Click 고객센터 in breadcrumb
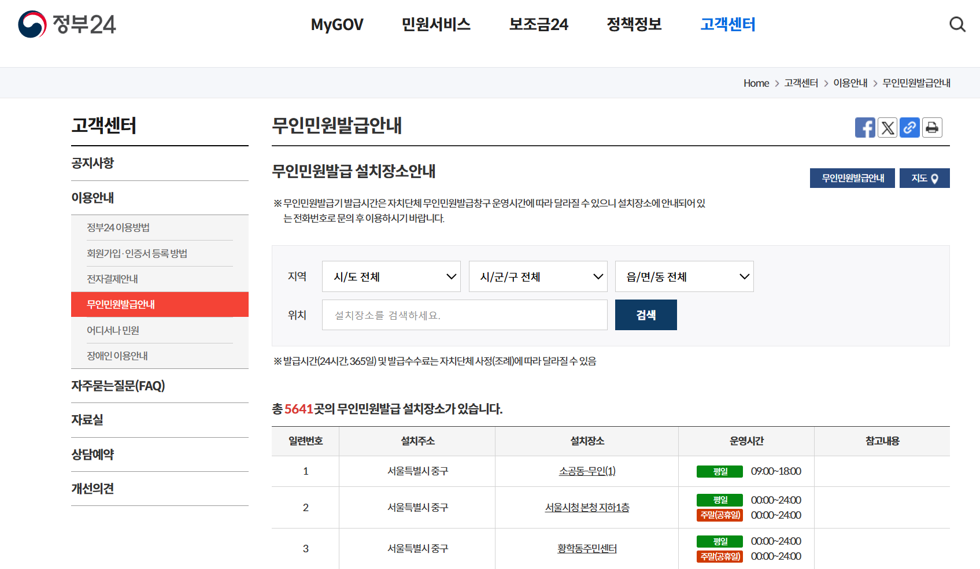 click(801, 83)
